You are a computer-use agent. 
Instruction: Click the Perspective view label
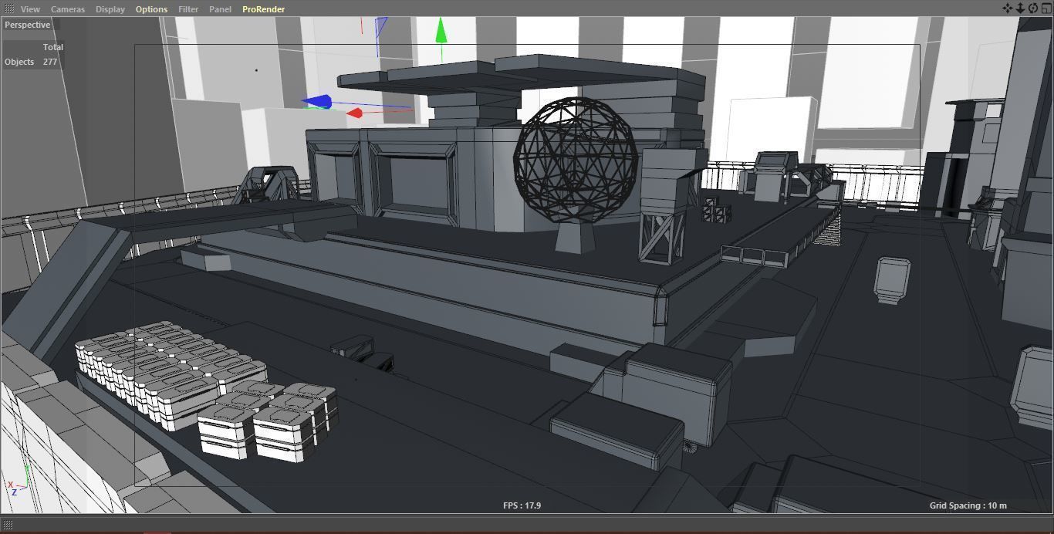(28, 25)
